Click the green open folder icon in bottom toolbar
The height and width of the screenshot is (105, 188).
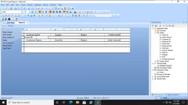pos(6,19)
